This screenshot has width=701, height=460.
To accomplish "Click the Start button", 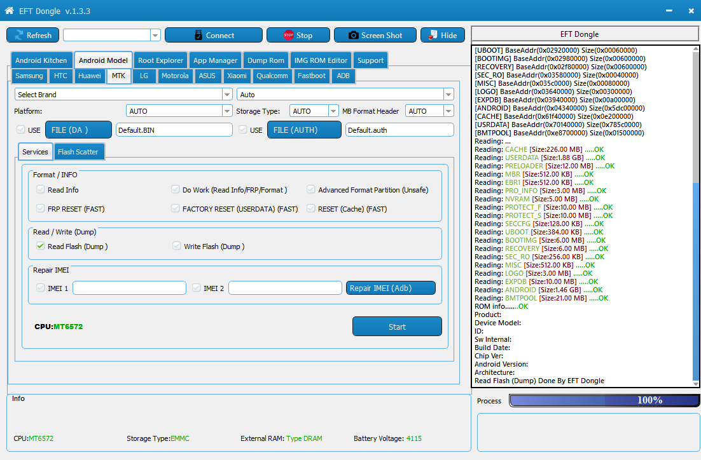I will 397,327.
